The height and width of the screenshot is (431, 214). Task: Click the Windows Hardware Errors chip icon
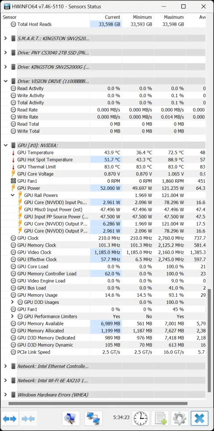(13, 395)
